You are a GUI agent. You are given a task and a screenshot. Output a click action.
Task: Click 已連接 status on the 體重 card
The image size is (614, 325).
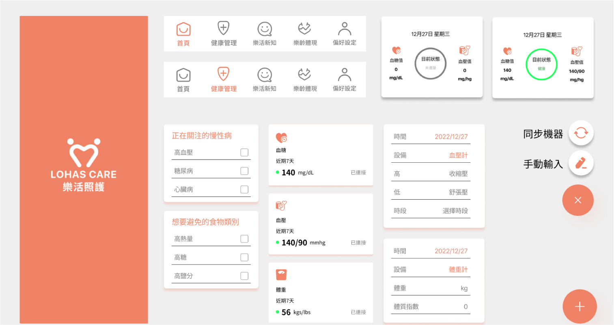point(358,312)
